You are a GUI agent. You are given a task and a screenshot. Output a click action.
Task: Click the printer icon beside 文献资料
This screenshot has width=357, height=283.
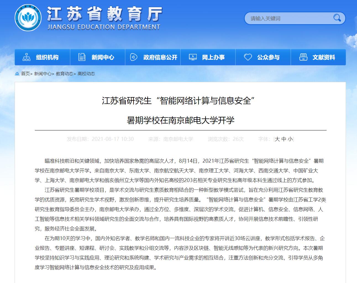tap(303, 57)
